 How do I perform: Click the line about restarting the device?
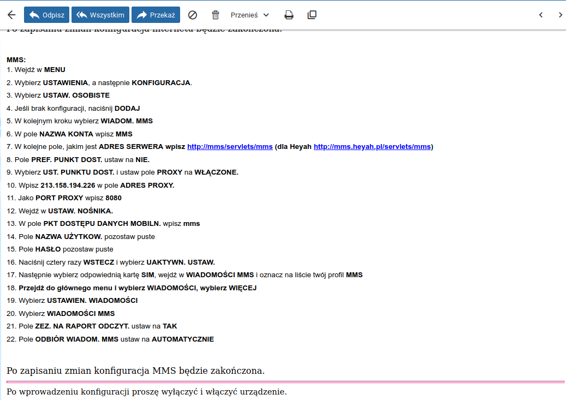pyautogui.click(x=147, y=392)
